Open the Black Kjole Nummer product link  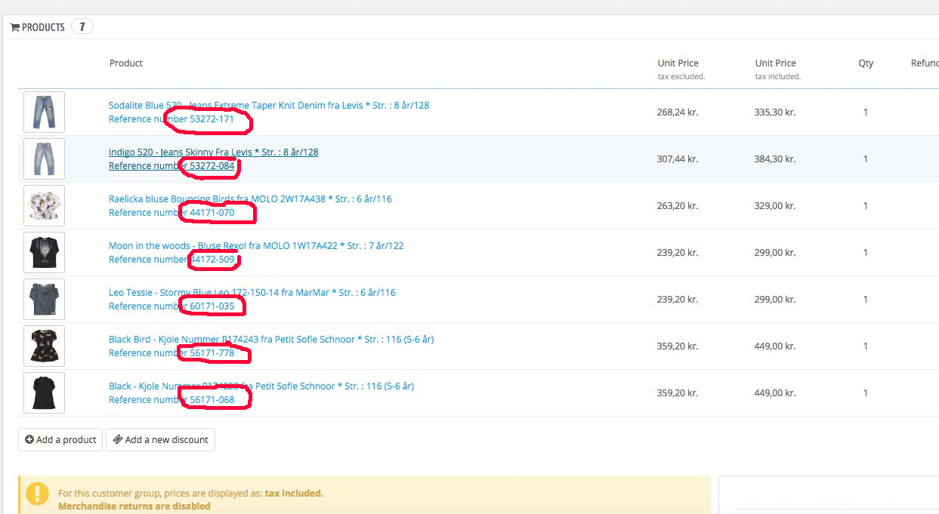point(261,386)
